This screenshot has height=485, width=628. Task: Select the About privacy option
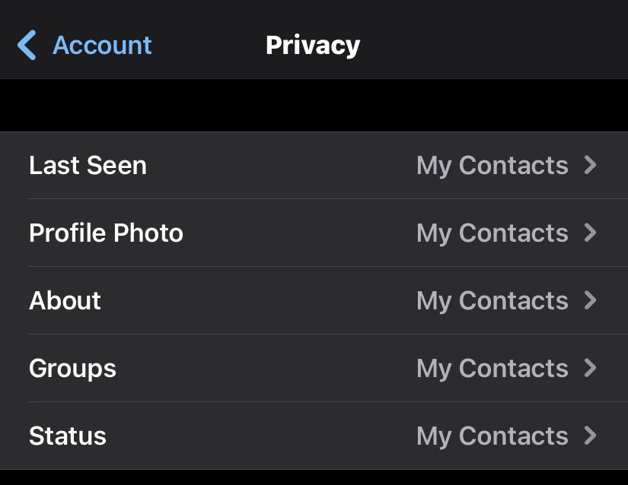(x=65, y=301)
